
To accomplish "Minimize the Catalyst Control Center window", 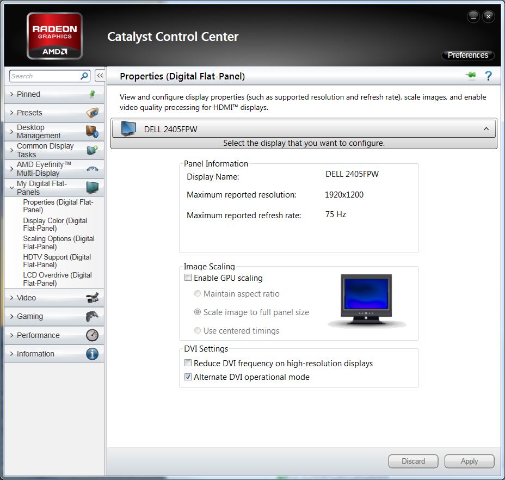I will pyautogui.click(x=473, y=16).
